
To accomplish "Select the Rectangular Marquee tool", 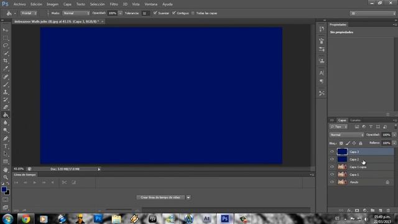I will (x=6, y=38).
